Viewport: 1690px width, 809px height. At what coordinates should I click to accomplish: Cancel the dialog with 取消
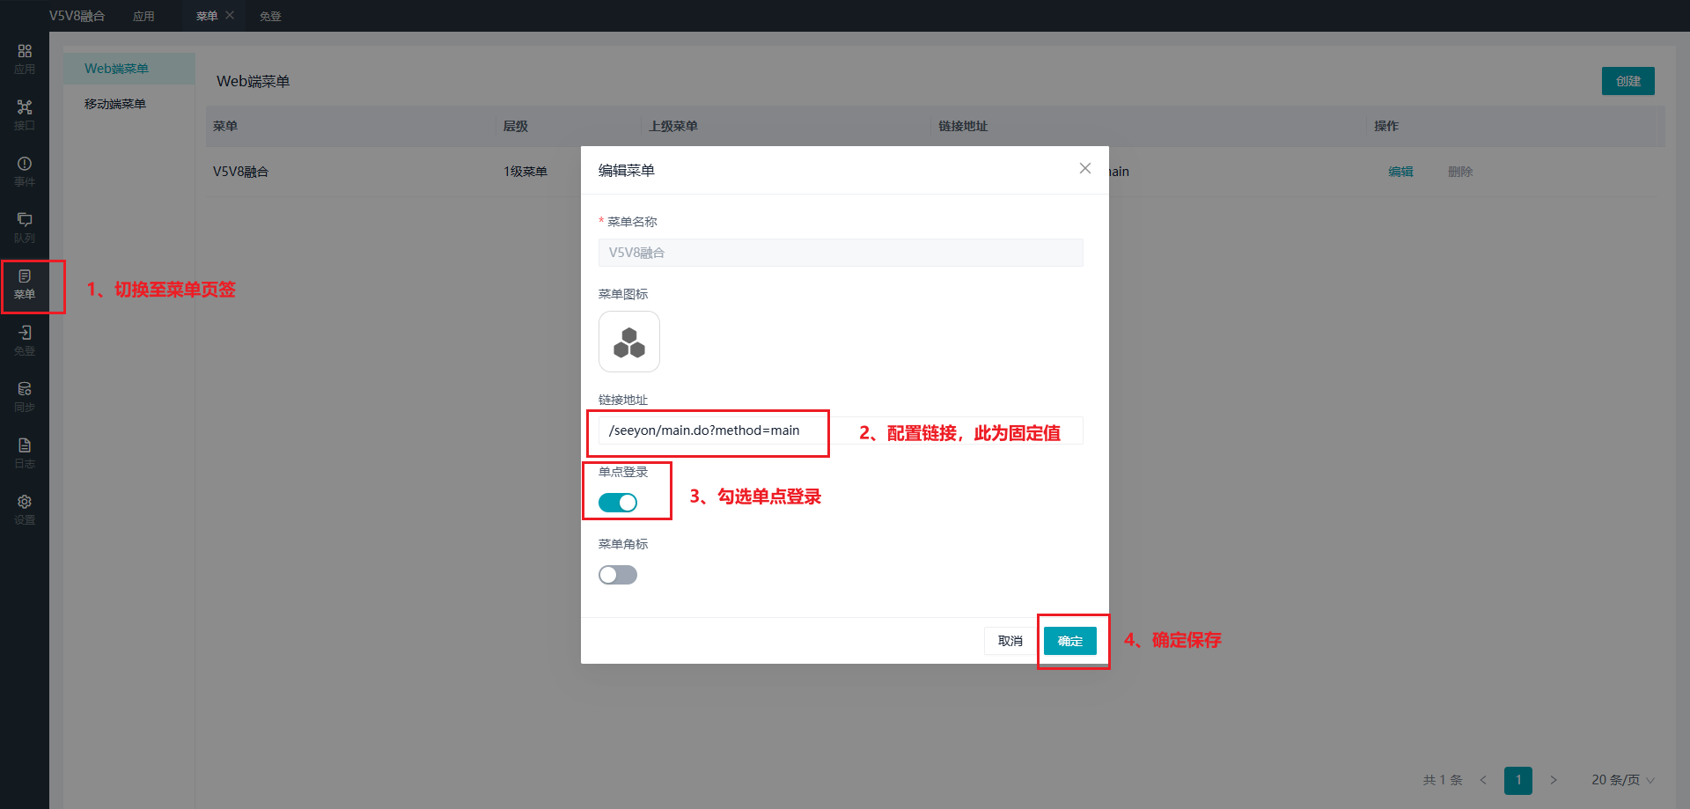[x=1010, y=641]
